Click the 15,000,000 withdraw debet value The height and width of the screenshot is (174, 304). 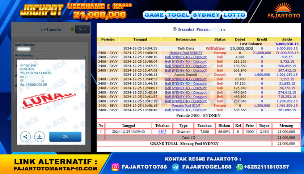[241, 48]
